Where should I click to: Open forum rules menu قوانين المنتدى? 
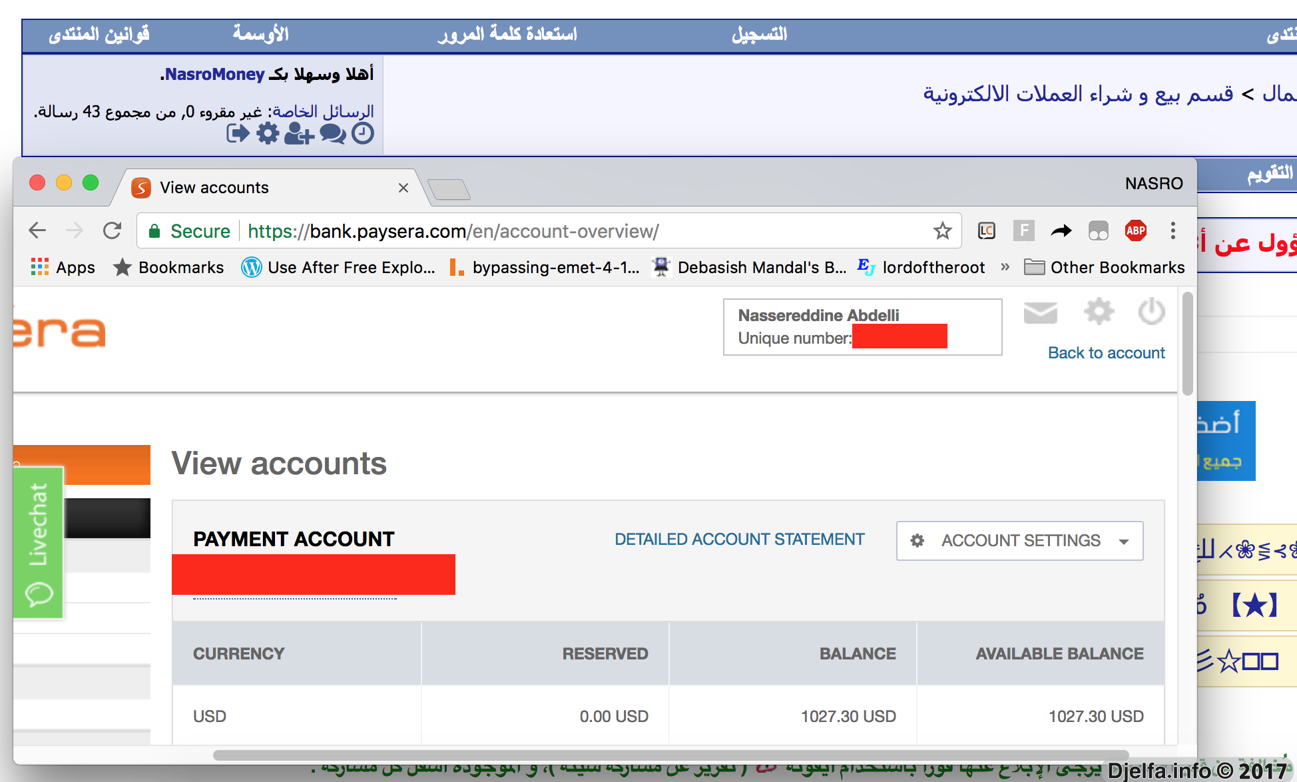tap(99, 35)
